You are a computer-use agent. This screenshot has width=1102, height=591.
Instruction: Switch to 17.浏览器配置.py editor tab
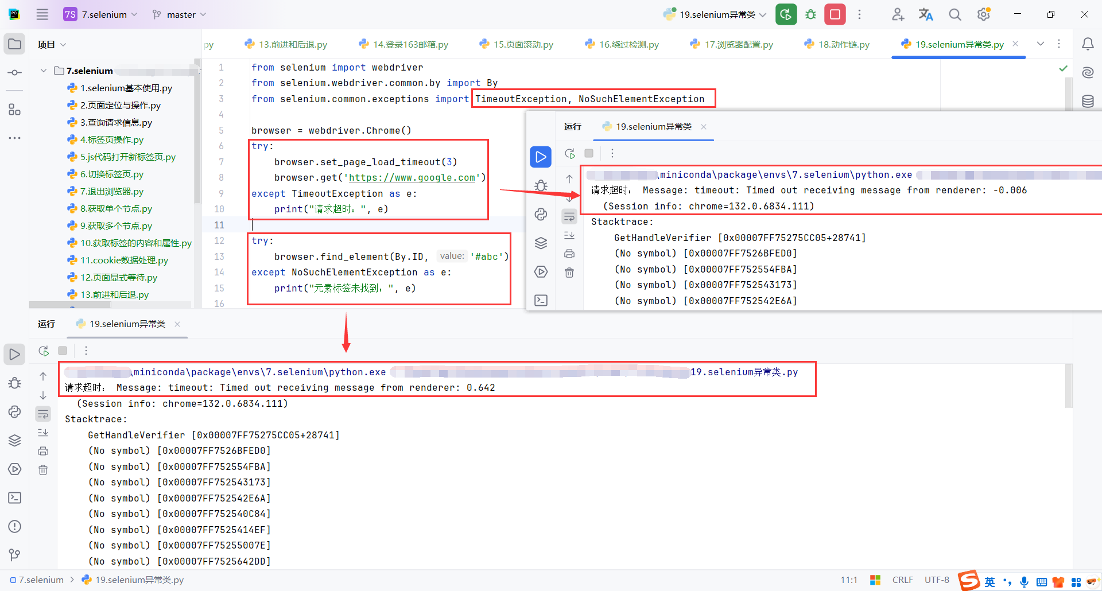[732, 44]
